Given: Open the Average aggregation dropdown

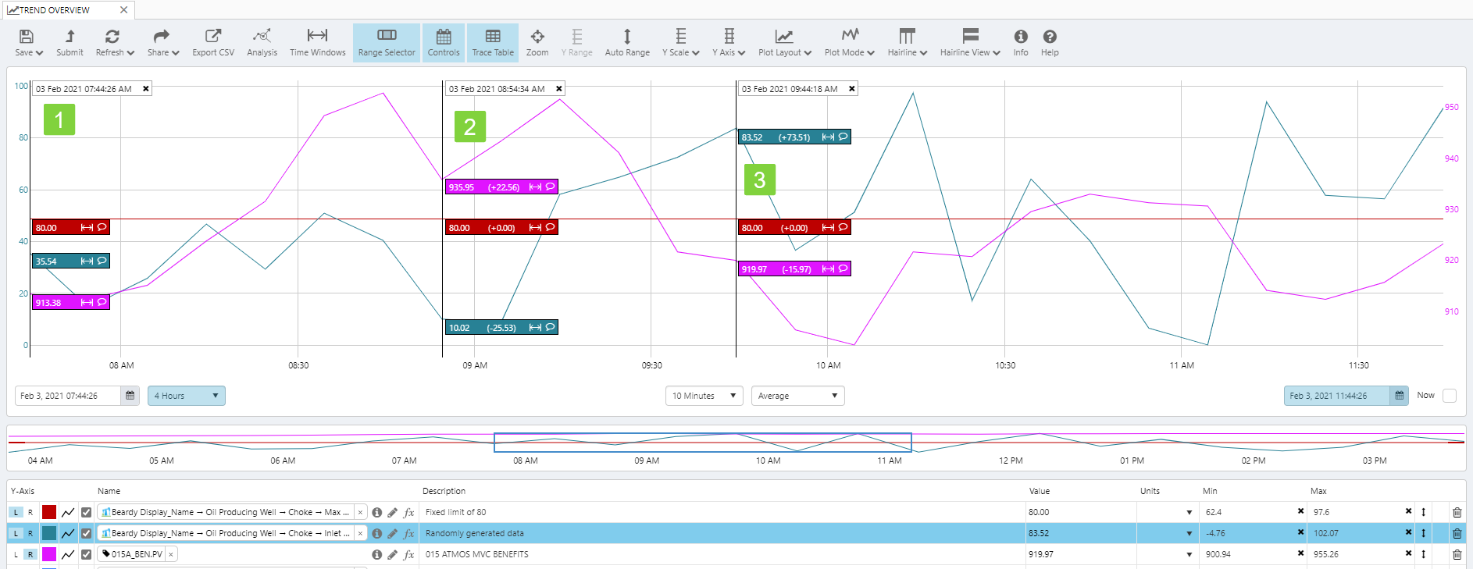Looking at the screenshot, I should pyautogui.click(x=797, y=396).
